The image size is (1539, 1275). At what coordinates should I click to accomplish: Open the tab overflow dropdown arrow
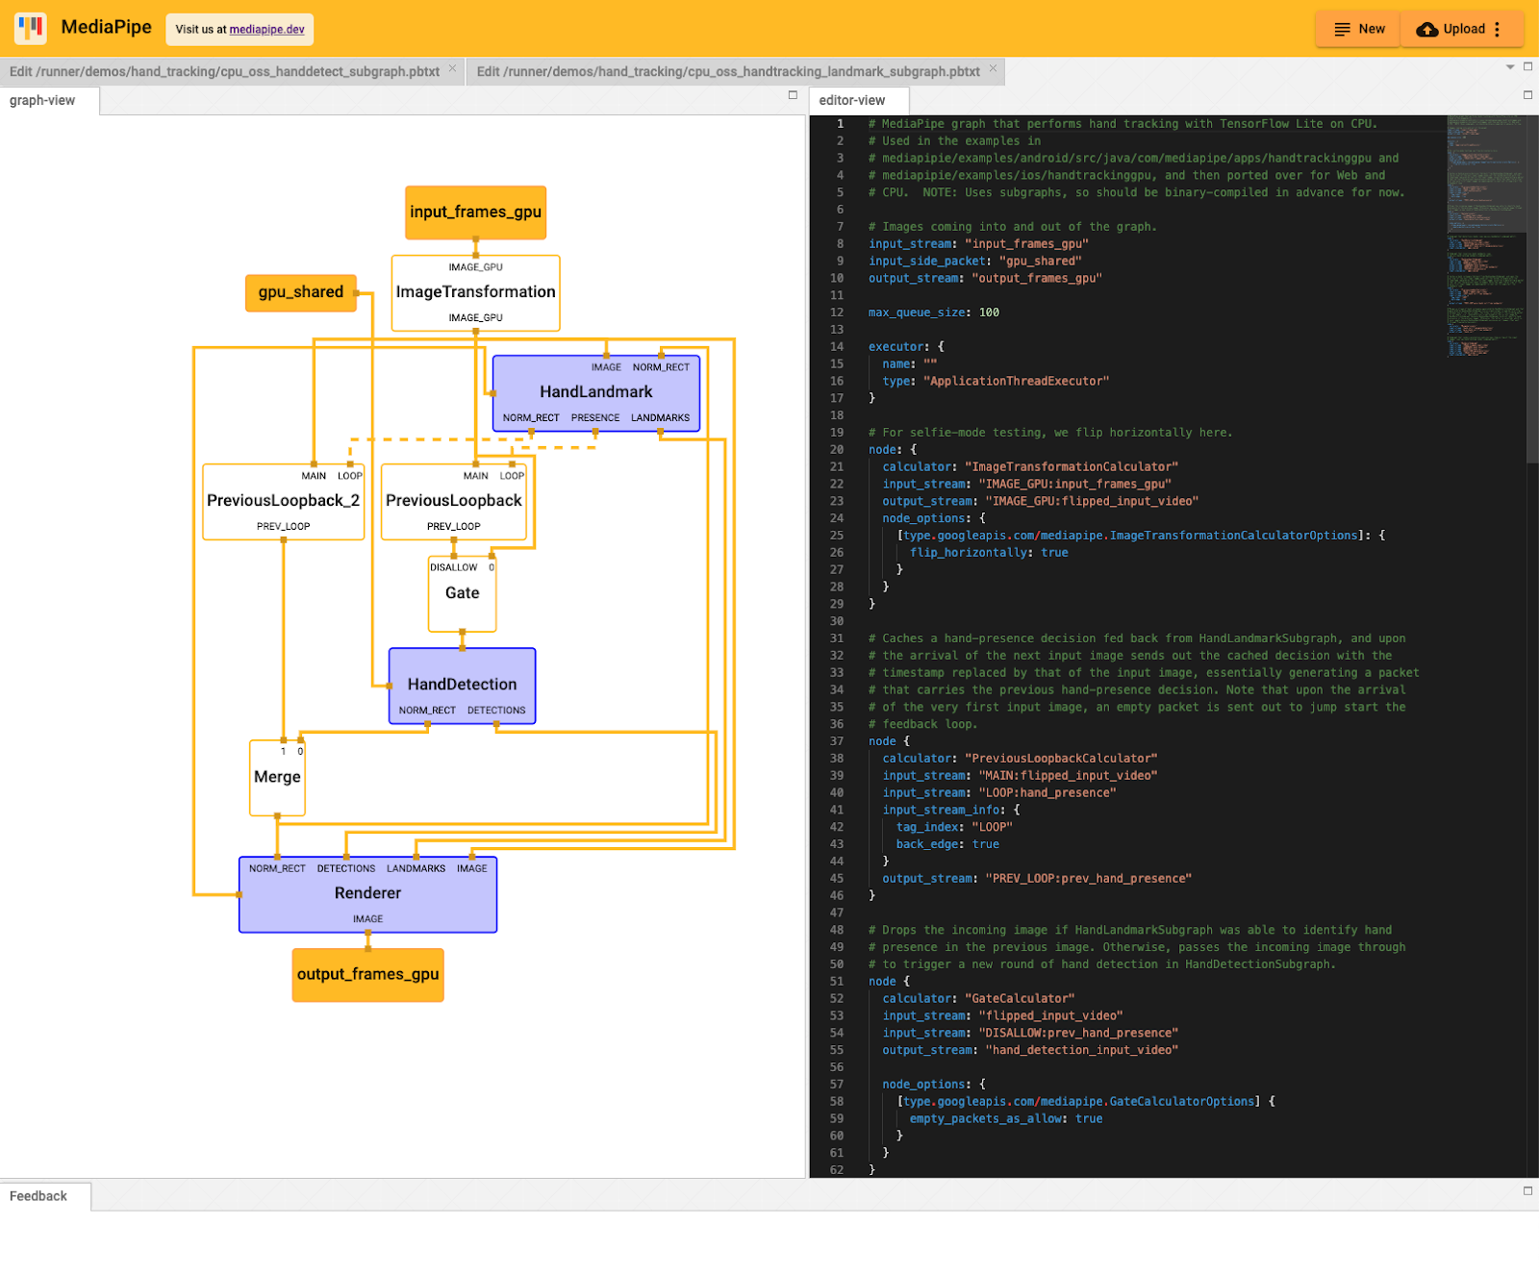pyautogui.click(x=1510, y=67)
